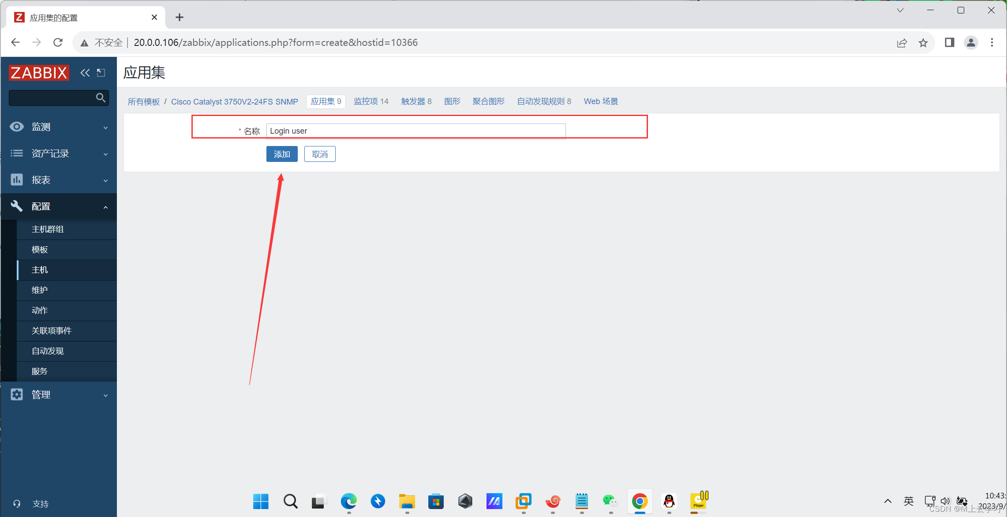The width and height of the screenshot is (1007, 517).
Task: Switch to the 监控项 14 tab
Action: [371, 101]
